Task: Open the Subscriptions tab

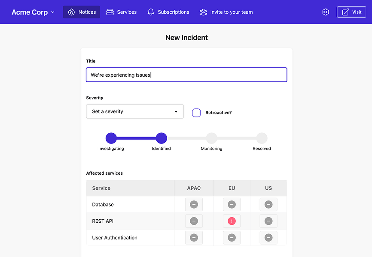Action: (168, 12)
